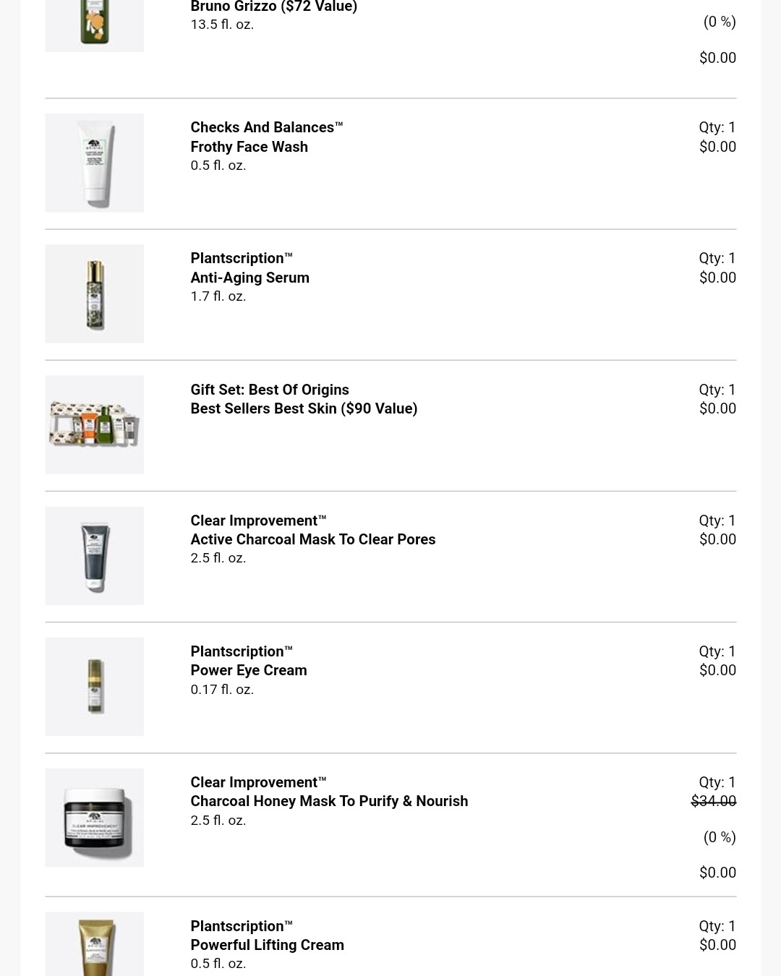Click the struck-through $34.00 price
Screen dimensions: 781x976
[x=714, y=801]
